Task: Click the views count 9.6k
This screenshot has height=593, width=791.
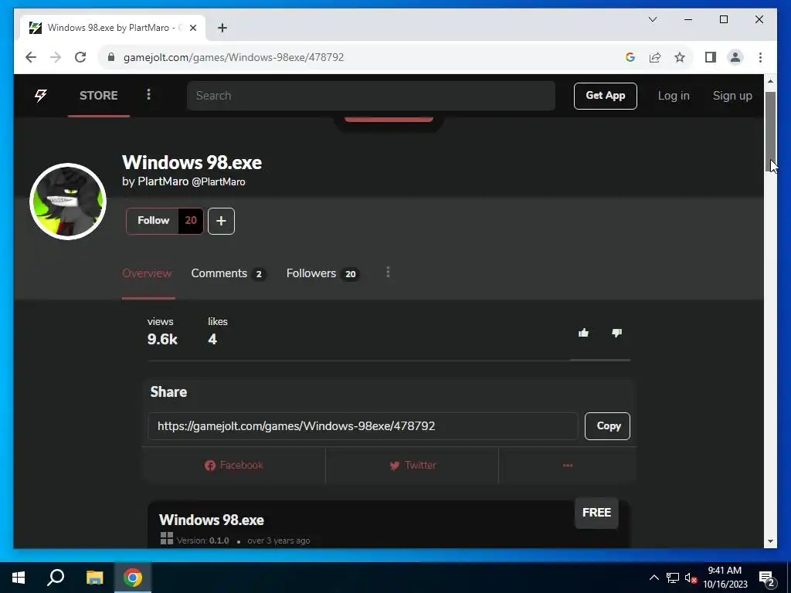Action: [162, 340]
